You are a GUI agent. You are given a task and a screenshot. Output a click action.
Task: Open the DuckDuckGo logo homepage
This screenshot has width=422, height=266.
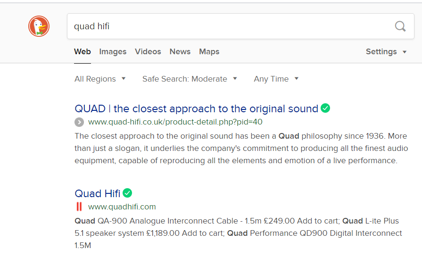[39, 26]
